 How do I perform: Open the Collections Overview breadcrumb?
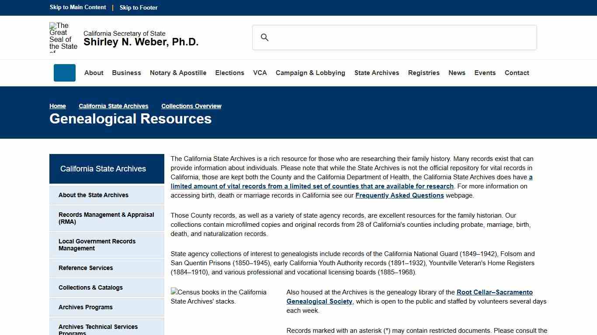(x=191, y=106)
